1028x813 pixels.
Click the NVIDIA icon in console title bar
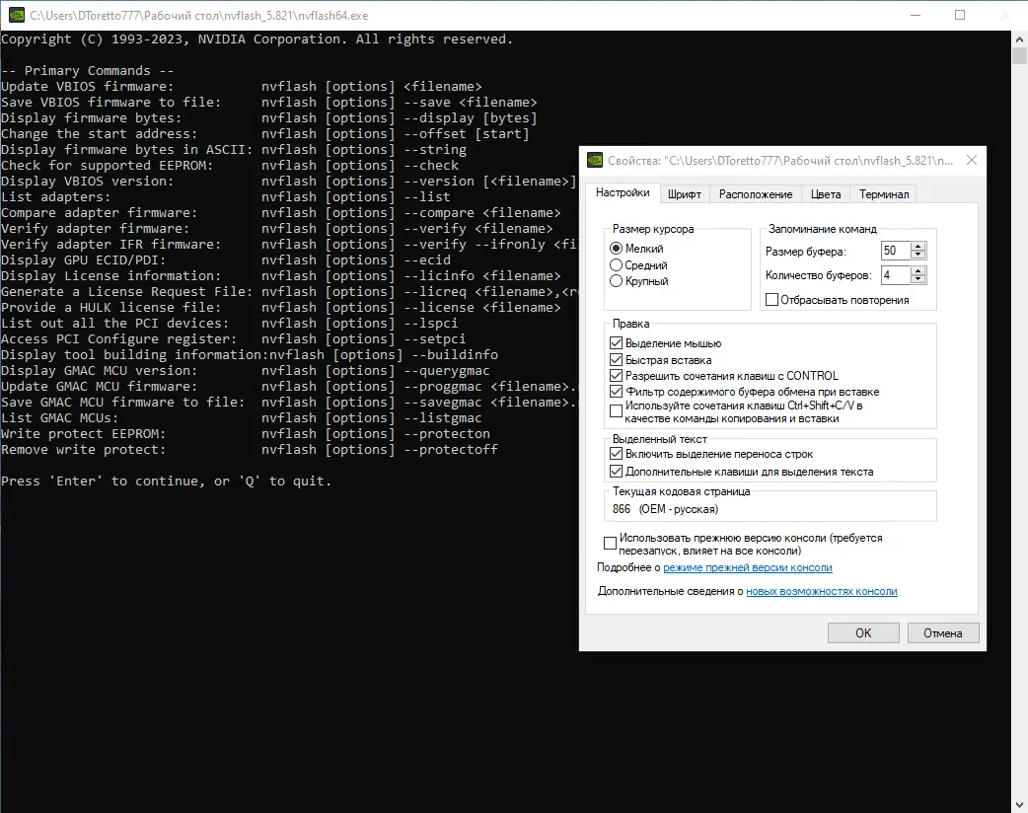point(17,15)
